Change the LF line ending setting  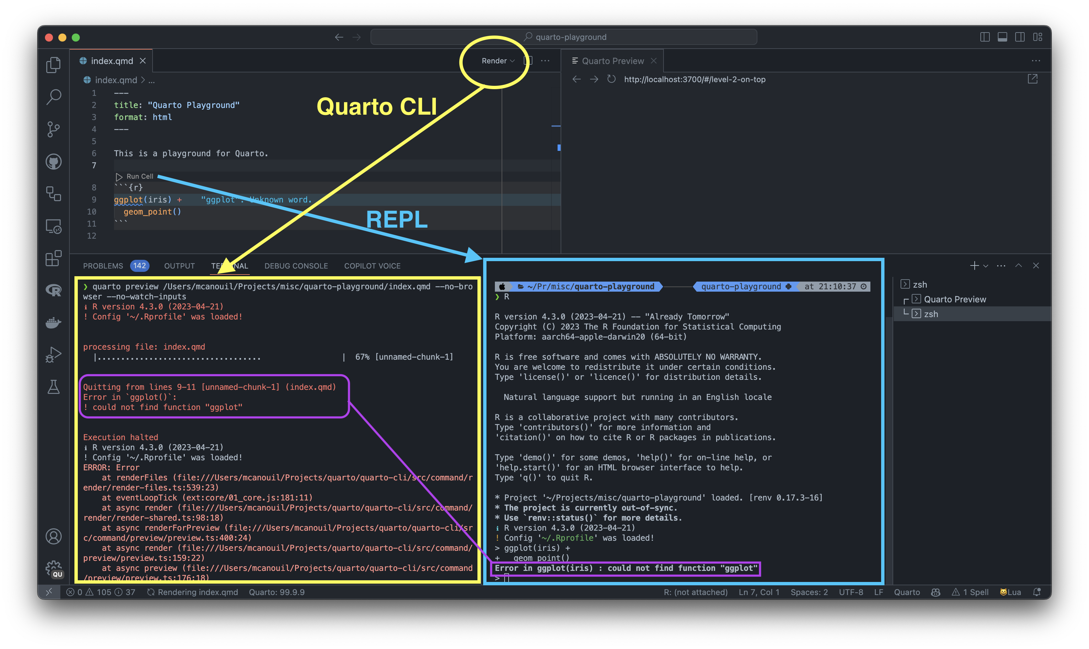(x=878, y=592)
